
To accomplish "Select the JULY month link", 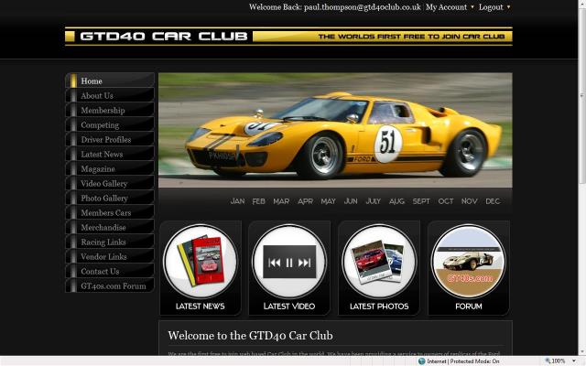I will point(373,201).
